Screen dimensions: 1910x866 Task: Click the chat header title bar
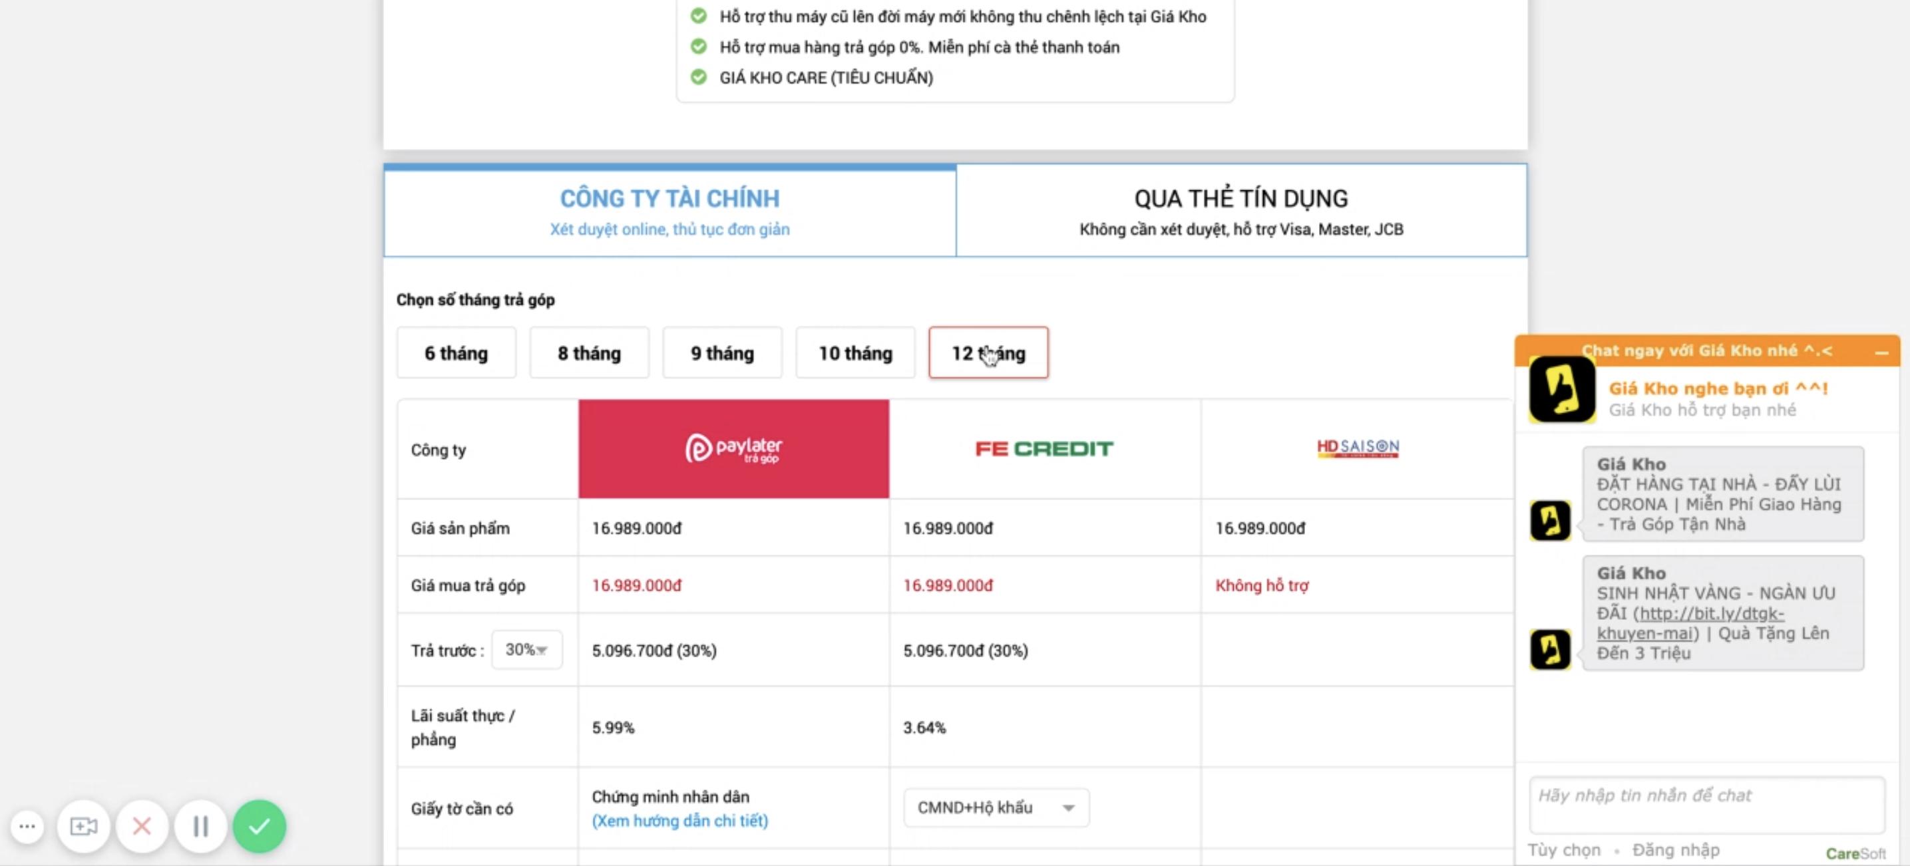(1707, 351)
